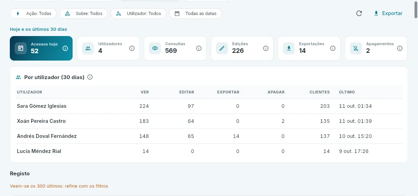
Task: Click the refresh icon next to Exportar
Action: 359,13
